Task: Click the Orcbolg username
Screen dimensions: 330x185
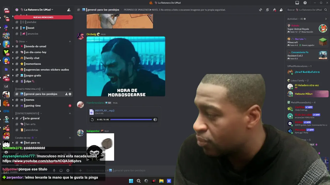Action: click(x=91, y=34)
